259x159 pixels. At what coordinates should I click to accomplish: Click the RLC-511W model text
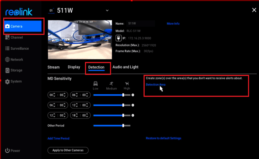[x=133, y=31]
